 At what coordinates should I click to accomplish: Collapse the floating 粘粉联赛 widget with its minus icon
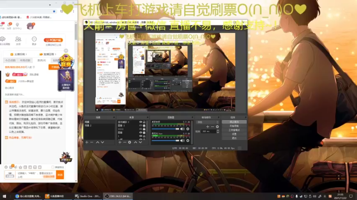click(x=66, y=51)
